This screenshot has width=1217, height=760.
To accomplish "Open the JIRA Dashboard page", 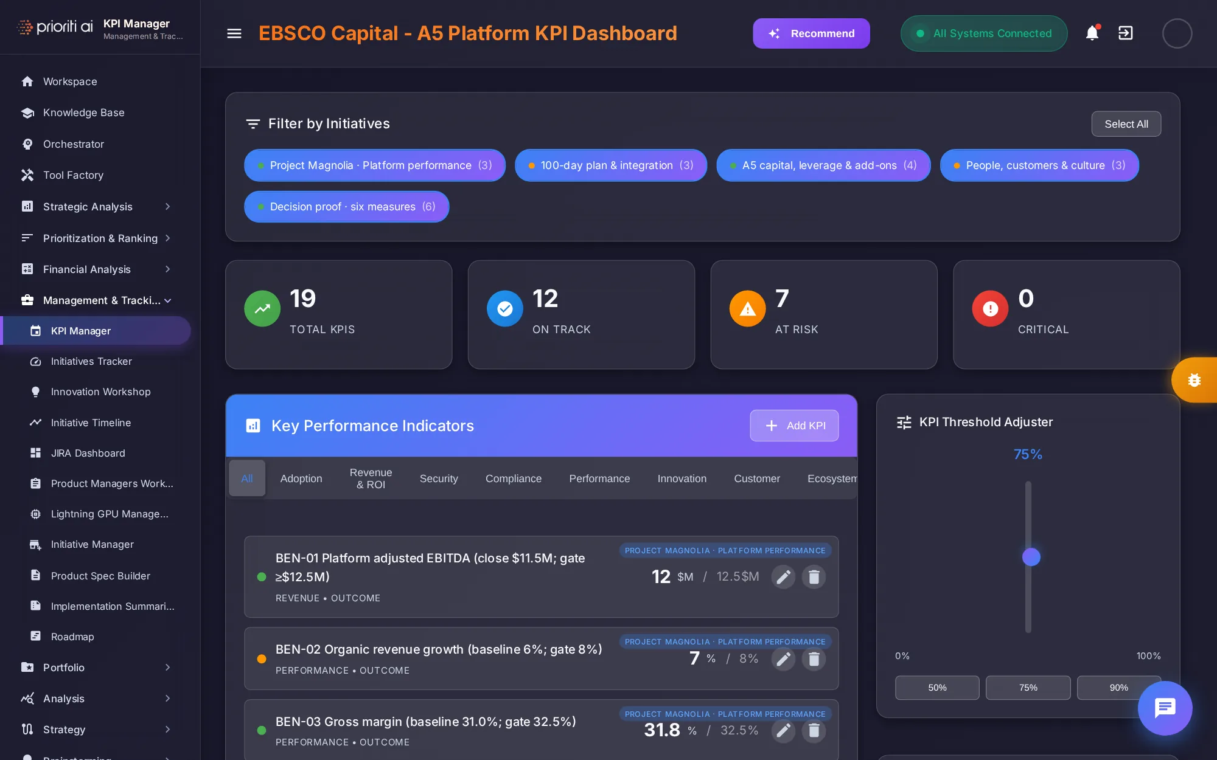I will tap(88, 453).
